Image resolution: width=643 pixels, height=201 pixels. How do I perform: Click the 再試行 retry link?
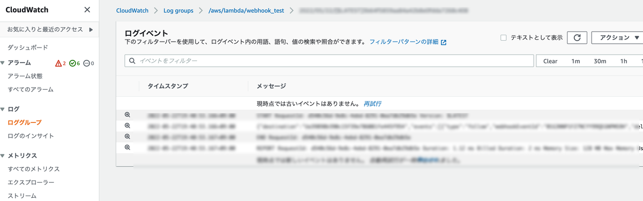(372, 103)
